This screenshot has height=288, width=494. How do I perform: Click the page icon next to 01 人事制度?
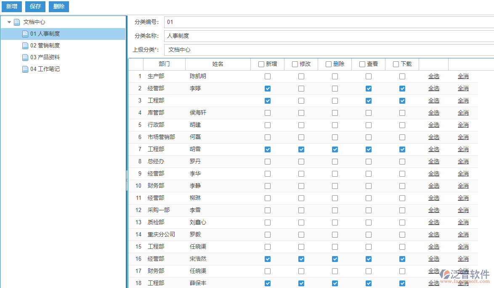coord(25,34)
